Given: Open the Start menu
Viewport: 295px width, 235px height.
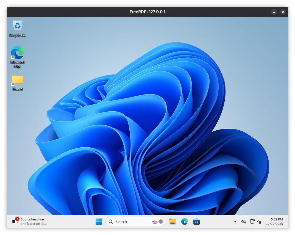Looking at the screenshot, I should click(99, 222).
